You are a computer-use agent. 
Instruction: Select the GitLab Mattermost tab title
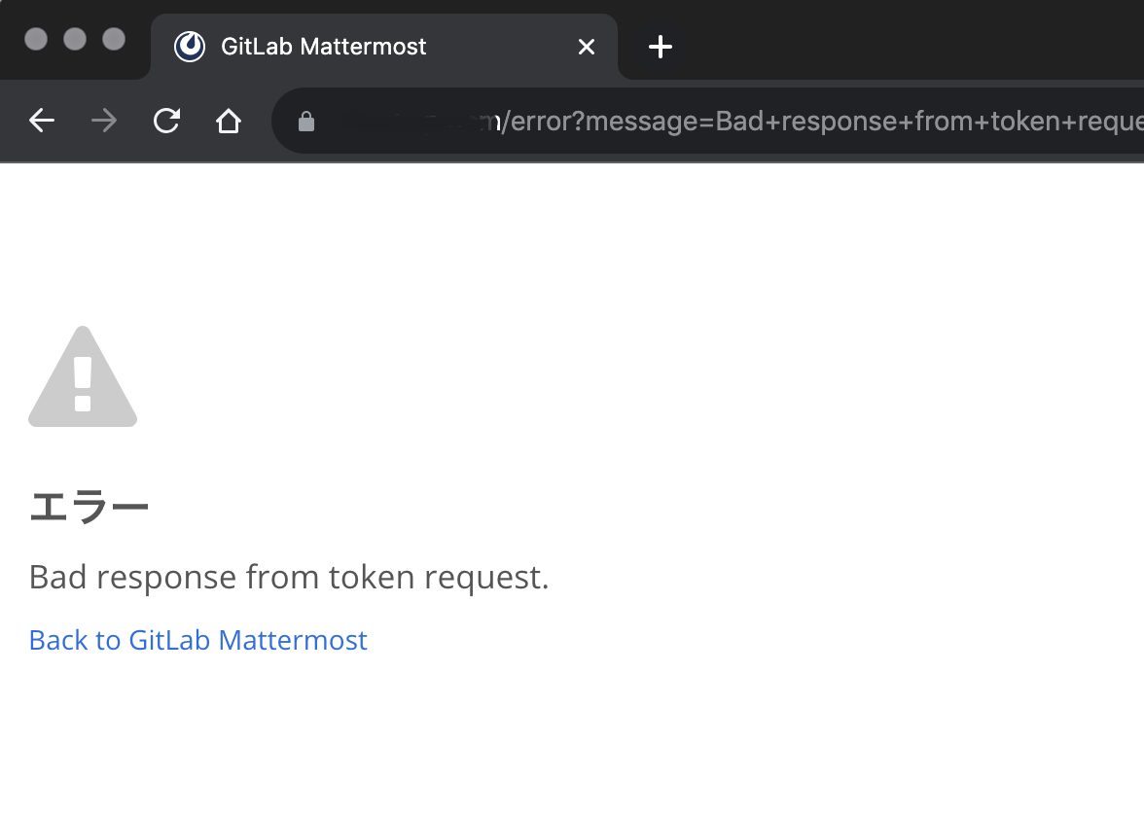click(324, 47)
